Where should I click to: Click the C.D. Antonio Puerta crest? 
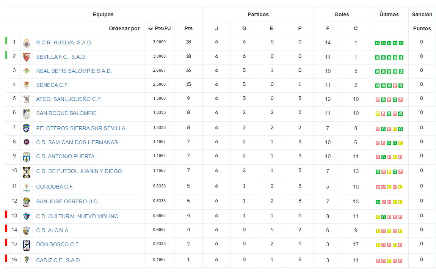click(x=27, y=157)
